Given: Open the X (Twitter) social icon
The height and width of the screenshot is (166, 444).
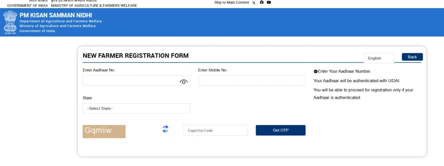Looking at the screenshot, I should click(x=254, y=3).
